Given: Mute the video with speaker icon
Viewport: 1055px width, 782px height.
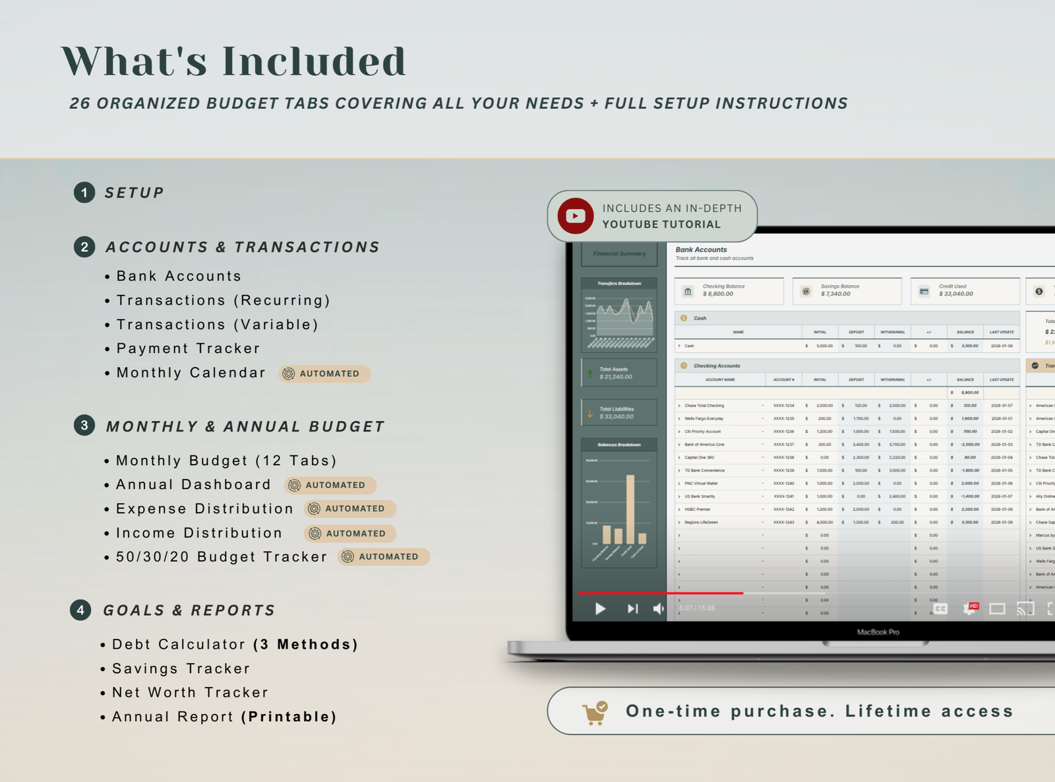Looking at the screenshot, I should tap(658, 608).
